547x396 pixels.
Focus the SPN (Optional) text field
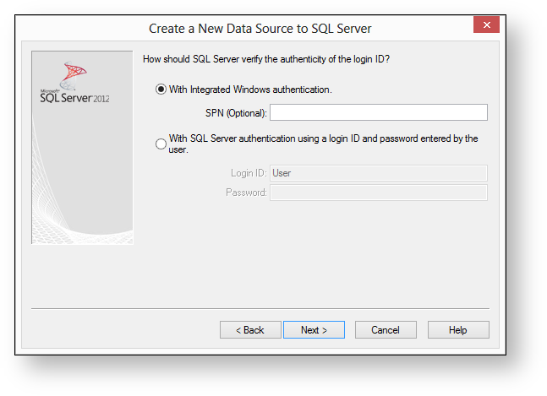pos(378,113)
